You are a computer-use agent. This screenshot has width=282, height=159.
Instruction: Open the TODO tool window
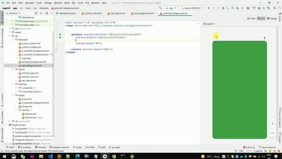coord(10,147)
